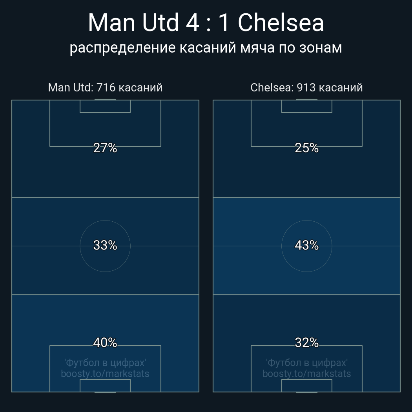This screenshot has width=412, height=412.
Task: Open boosty.to/markstats link on right pitch
Action: pos(306,374)
